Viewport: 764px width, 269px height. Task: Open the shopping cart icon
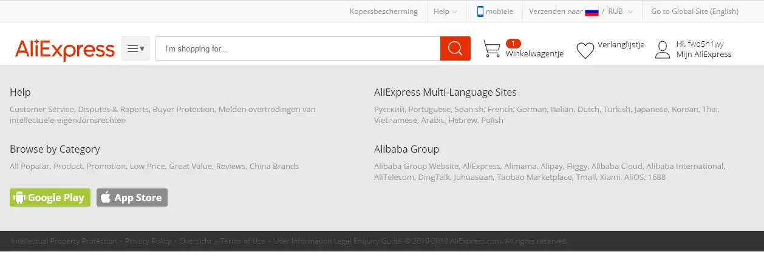click(x=492, y=49)
